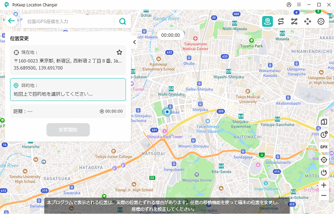Viewport: 334px width, 214px height.
Task: Open history favorites clock-star icon
Action: 324,134
